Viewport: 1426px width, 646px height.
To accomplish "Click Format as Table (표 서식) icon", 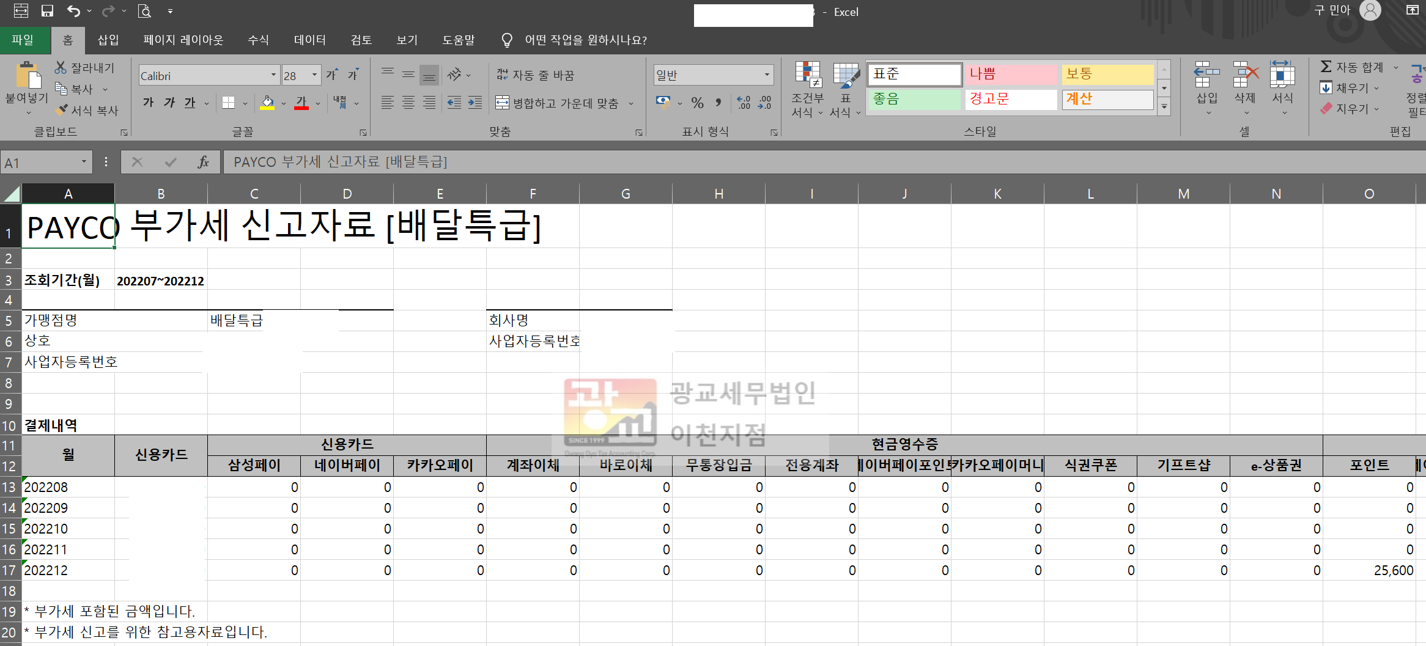I will [846, 75].
